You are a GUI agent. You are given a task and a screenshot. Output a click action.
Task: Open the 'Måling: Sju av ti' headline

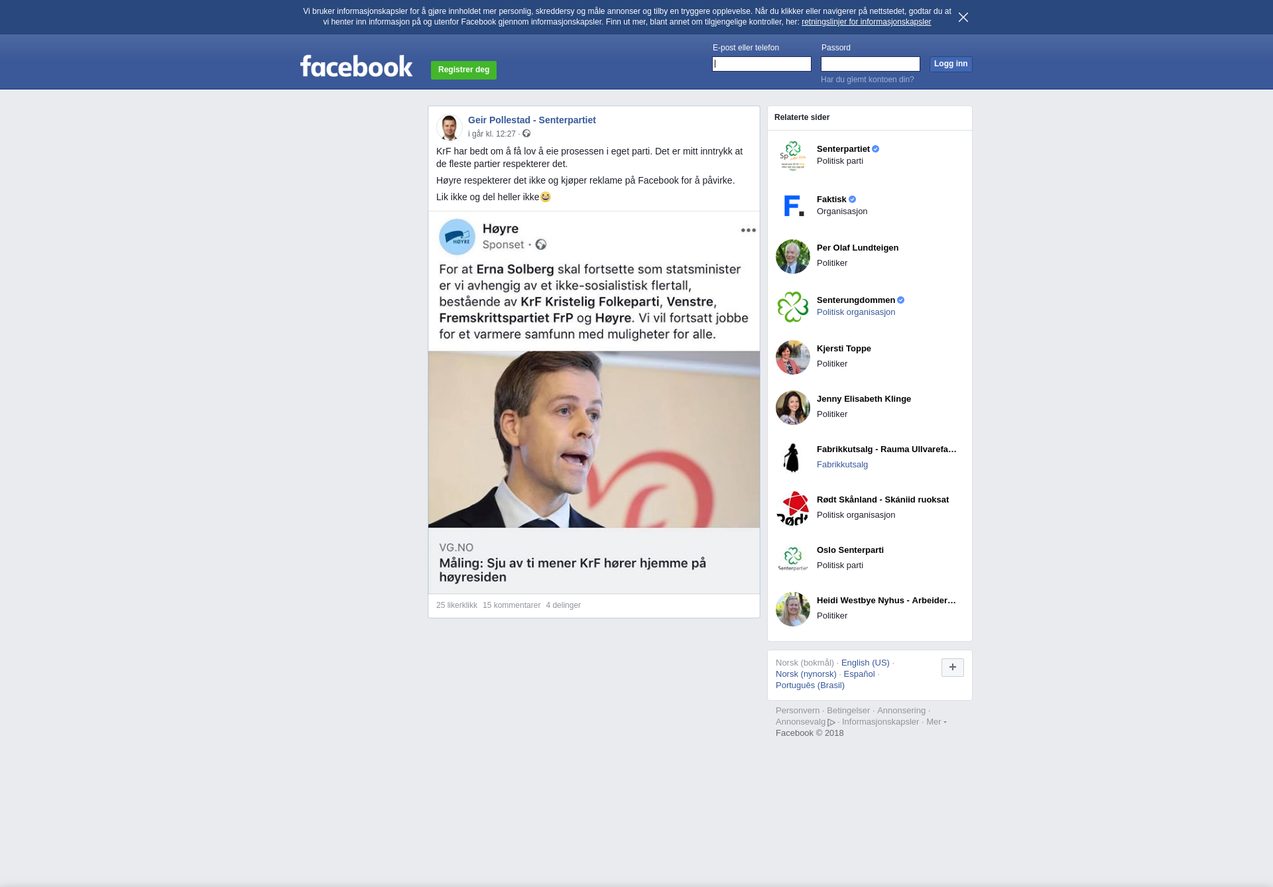572,570
